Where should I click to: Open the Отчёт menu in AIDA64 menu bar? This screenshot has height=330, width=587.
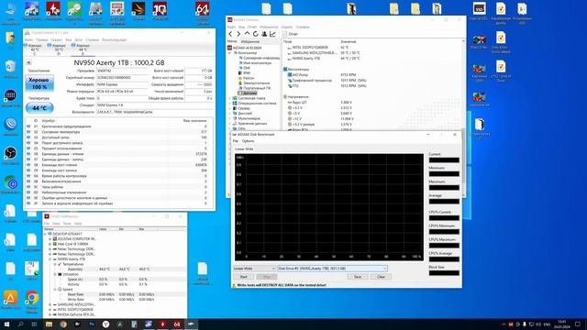pos(252,27)
